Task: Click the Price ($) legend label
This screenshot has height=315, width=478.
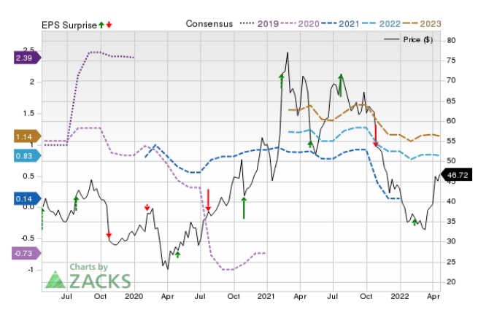Action: pyautogui.click(x=418, y=39)
